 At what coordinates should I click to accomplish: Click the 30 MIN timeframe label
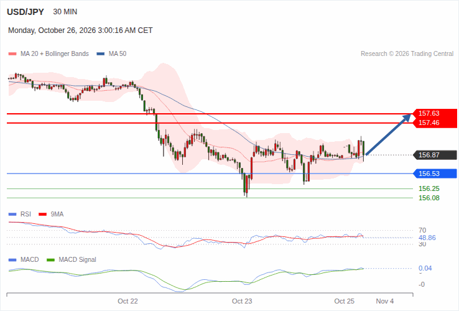click(65, 12)
